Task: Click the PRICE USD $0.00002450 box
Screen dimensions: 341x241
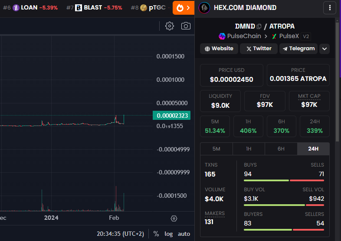Action: point(232,75)
